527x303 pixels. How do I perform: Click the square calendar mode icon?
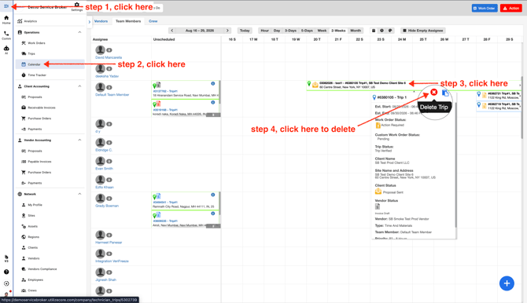(x=374, y=31)
